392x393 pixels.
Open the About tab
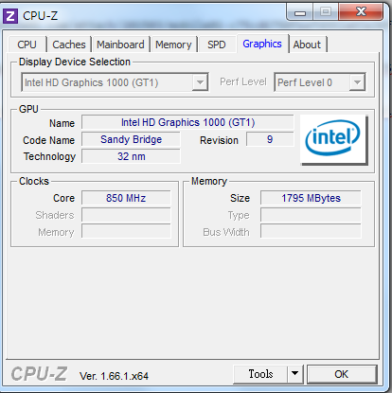[307, 45]
